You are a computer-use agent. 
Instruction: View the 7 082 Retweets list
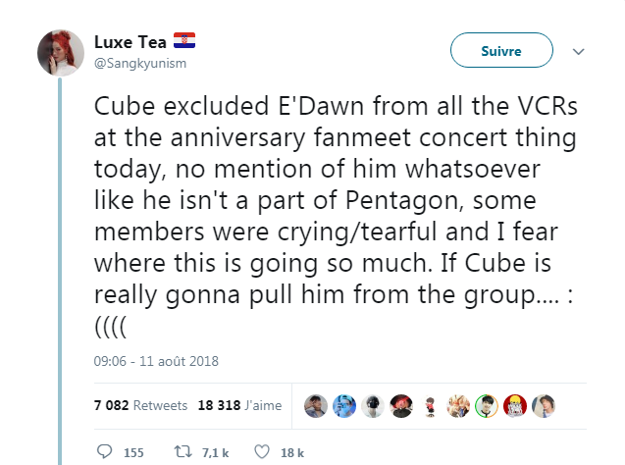click(133, 406)
